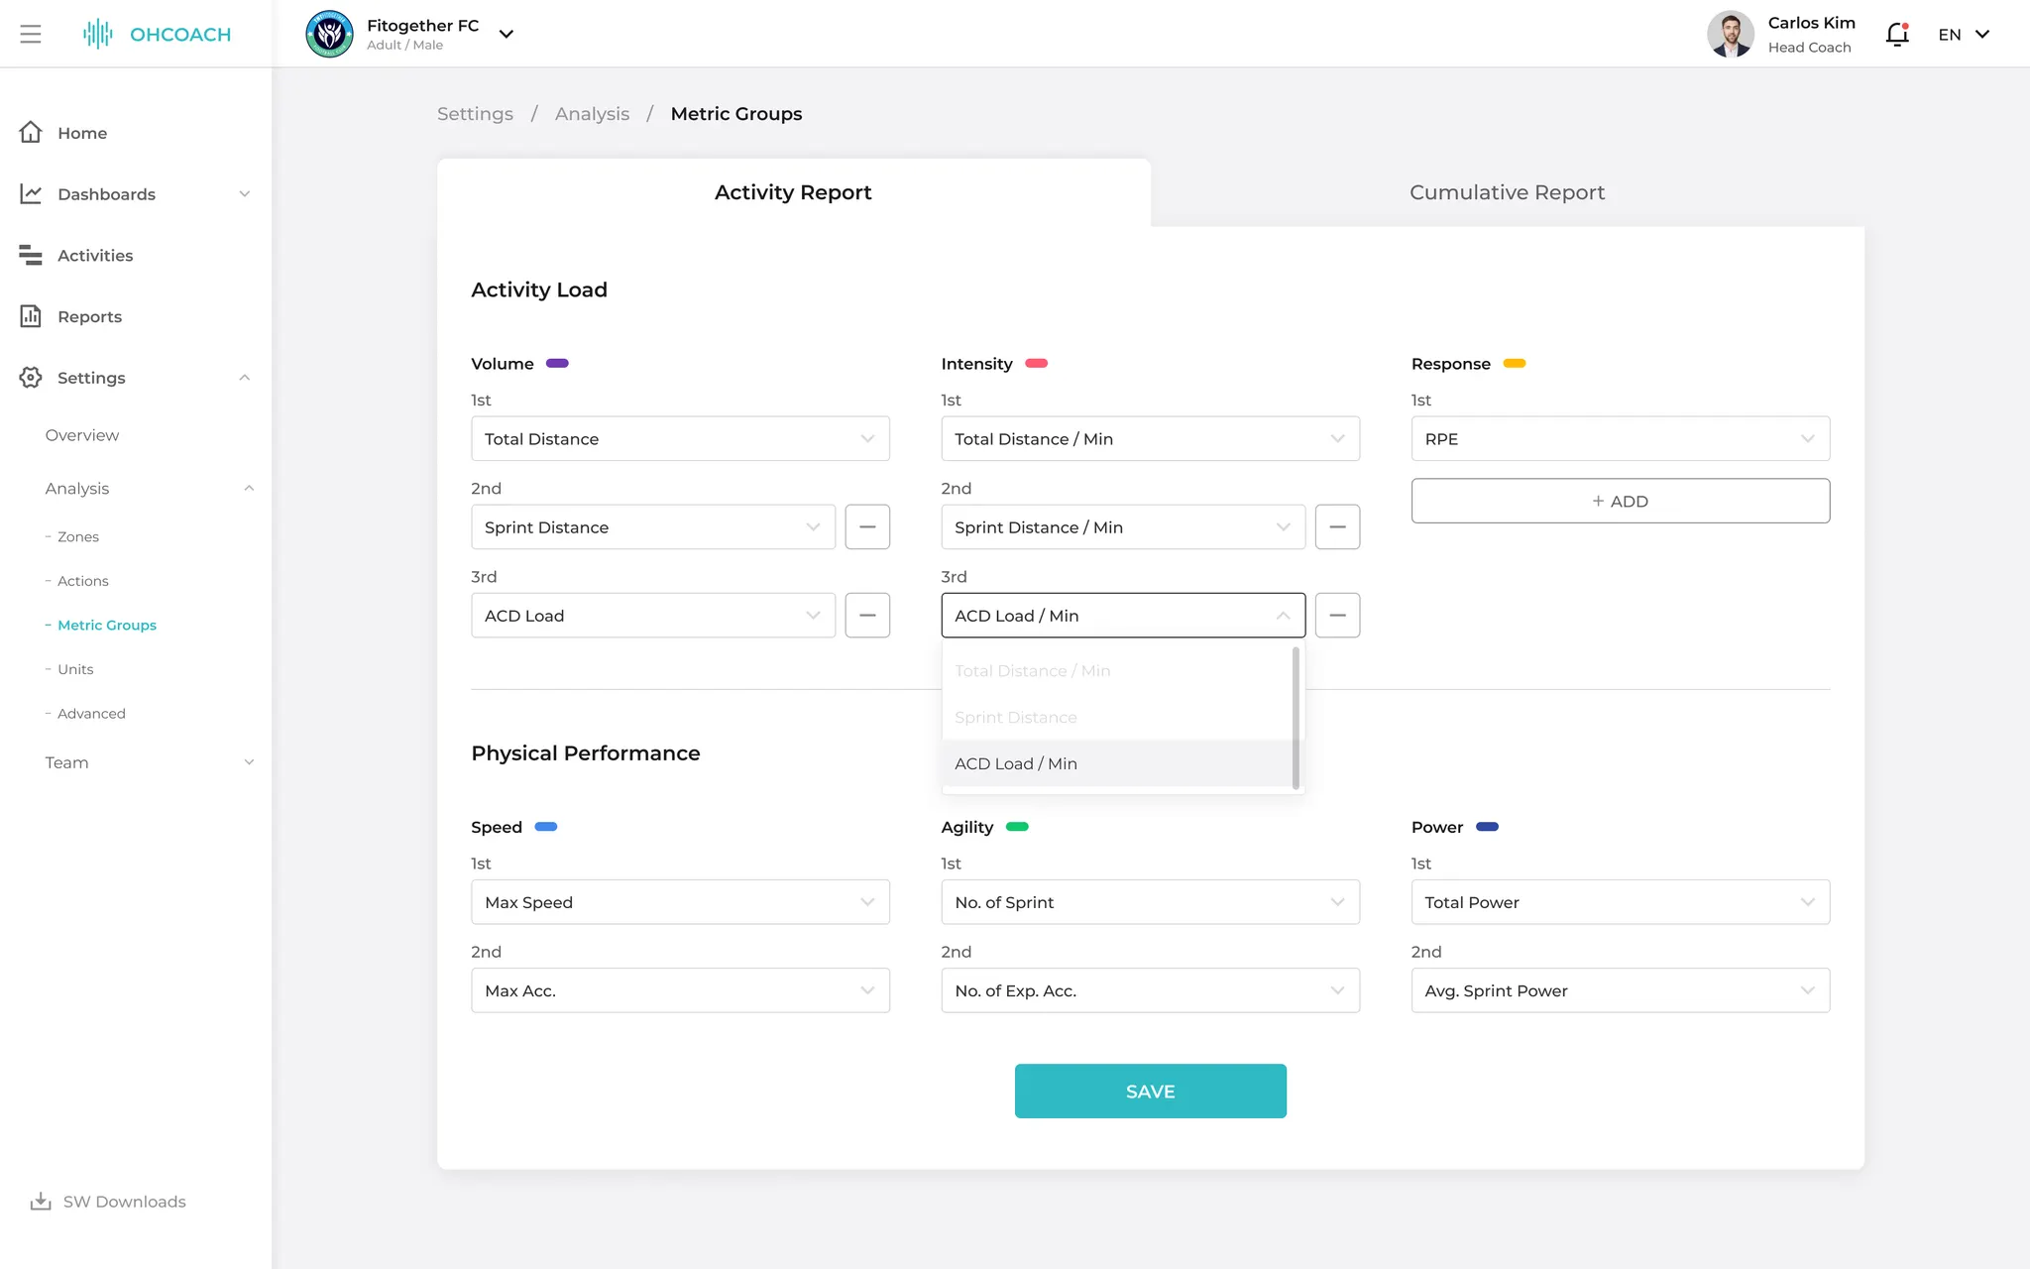This screenshot has width=2030, height=1269.
Task: Click the Reports chart icon
Action: [31, 316]
